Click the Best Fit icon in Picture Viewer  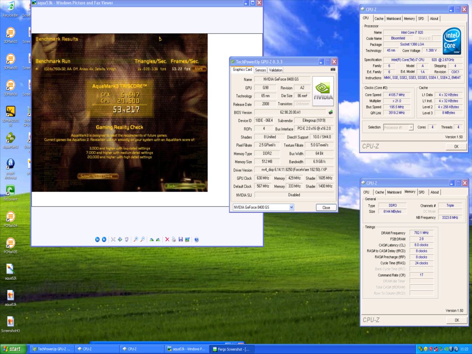[x=113, y=239]
